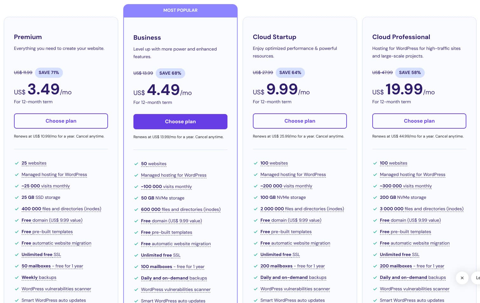Click Cloud Professional WordPress vulnerabilities scanner
This screenshot has width=480, height=303.
[x=415, y=289]
